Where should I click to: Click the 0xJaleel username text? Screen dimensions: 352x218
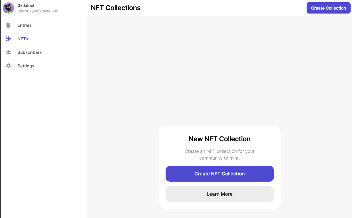tap(26, 5)
